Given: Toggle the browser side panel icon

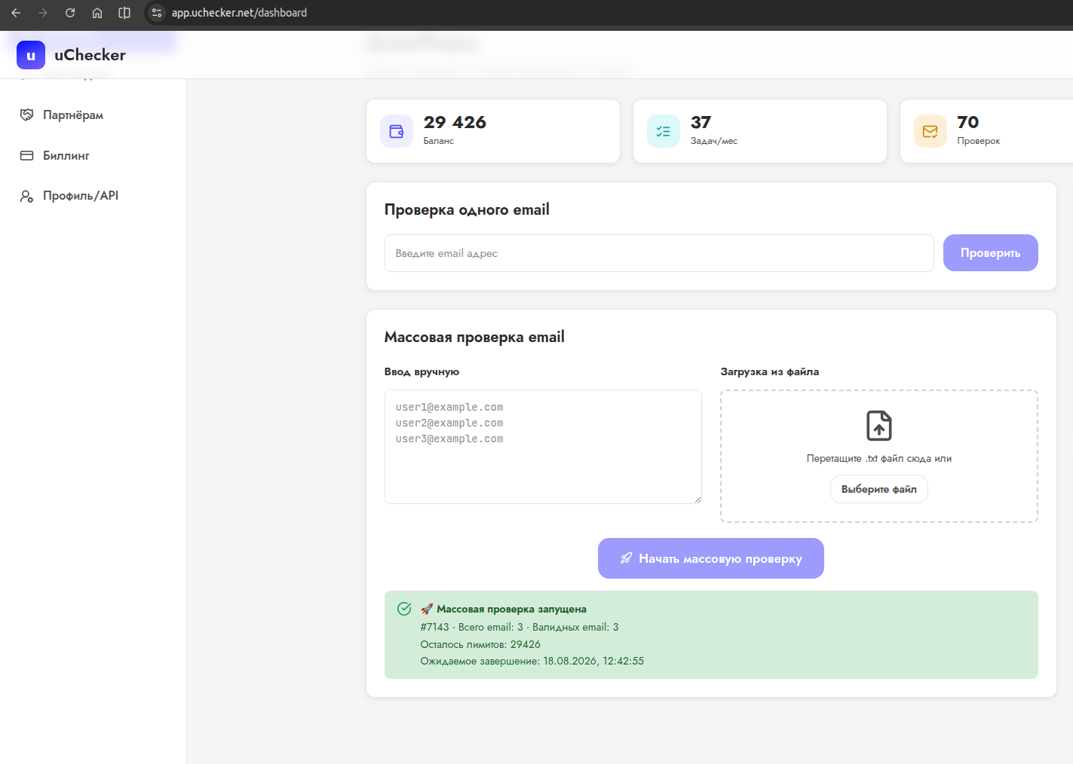Looking at the screenshot, I should coord(124,13).
